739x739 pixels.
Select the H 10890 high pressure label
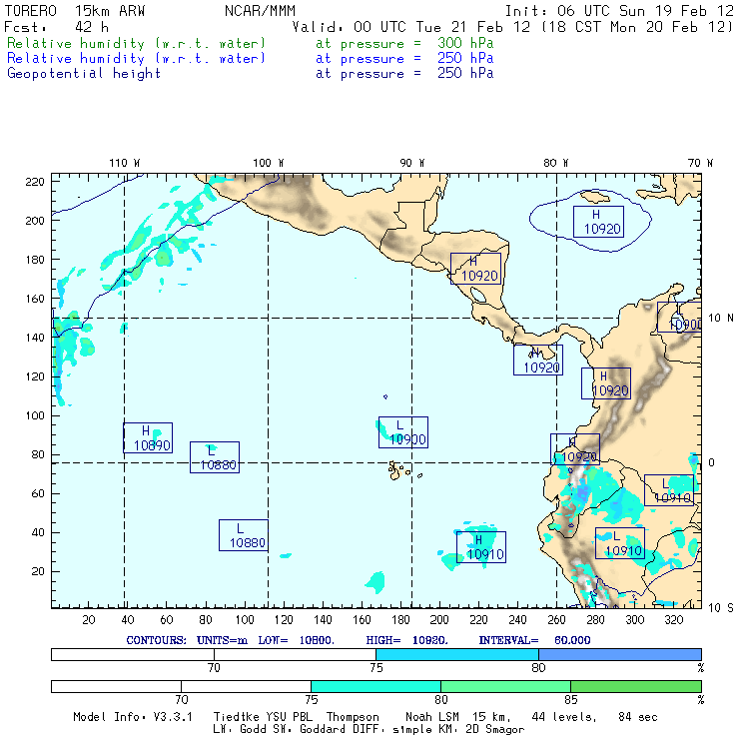click(148, 438)
